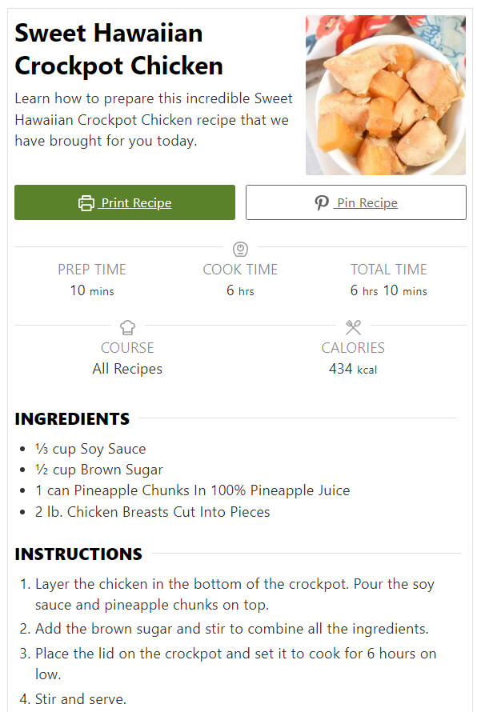The image size is (477, 712).
Task: Click the green Print Recipe button
Action: point(125,202)
